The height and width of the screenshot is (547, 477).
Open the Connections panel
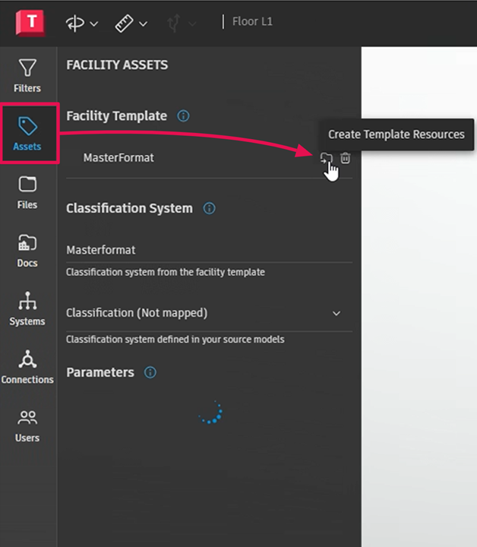point(27,368)
